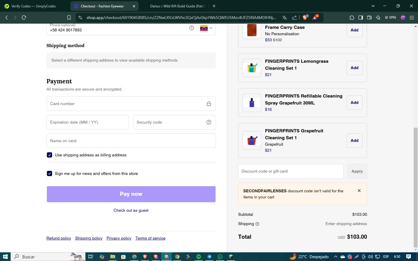Open Spotify from the taskbar
This screenshot has width=418, height=261.
pyautogui.click(x=199, y=257)
